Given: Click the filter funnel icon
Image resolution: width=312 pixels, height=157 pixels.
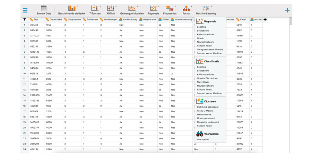Looking at the screenshot, I should [24, 20].
